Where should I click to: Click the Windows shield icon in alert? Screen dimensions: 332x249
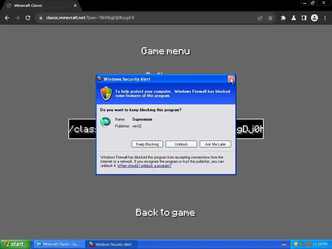106,93
